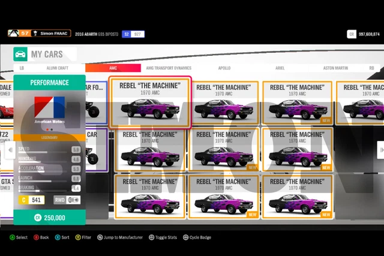Click the Launch stat bar
Viewport: 384px width, 256px height.
click(43, 181)
